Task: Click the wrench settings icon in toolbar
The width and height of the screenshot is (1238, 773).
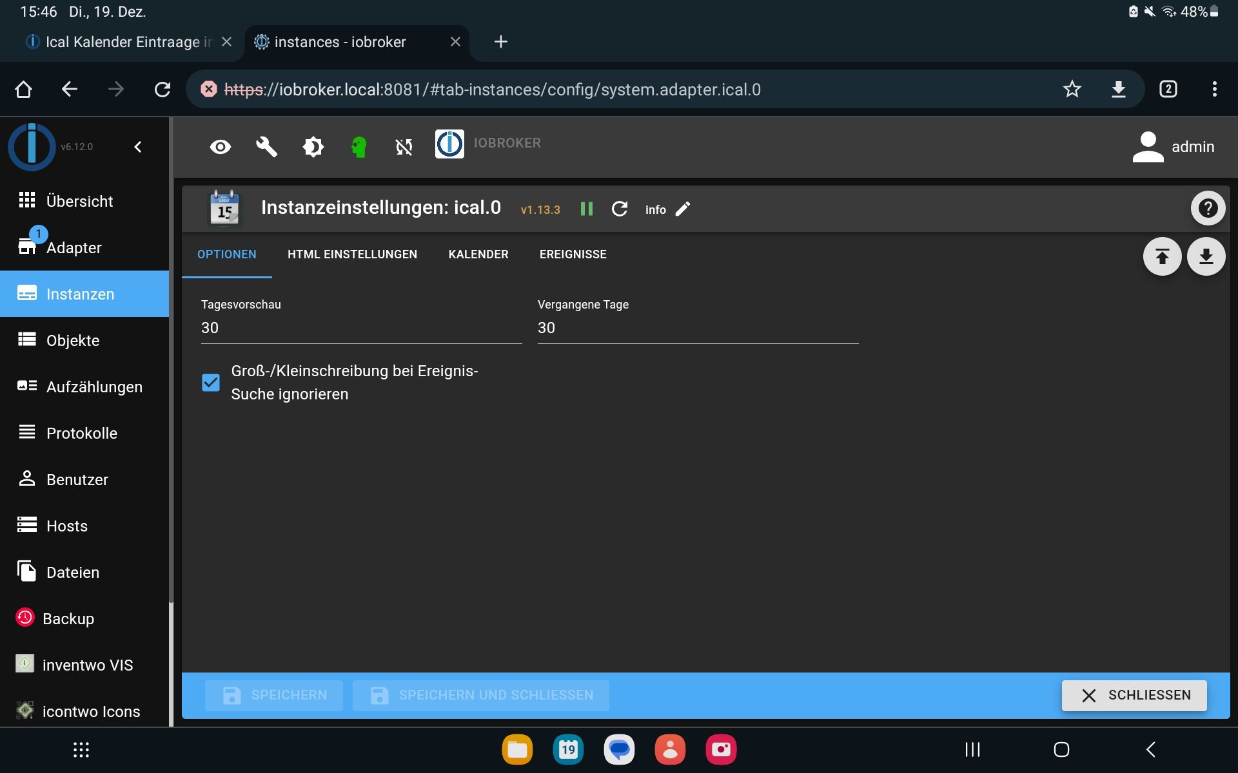Action: pyautogui.click(x=266, y=147)
